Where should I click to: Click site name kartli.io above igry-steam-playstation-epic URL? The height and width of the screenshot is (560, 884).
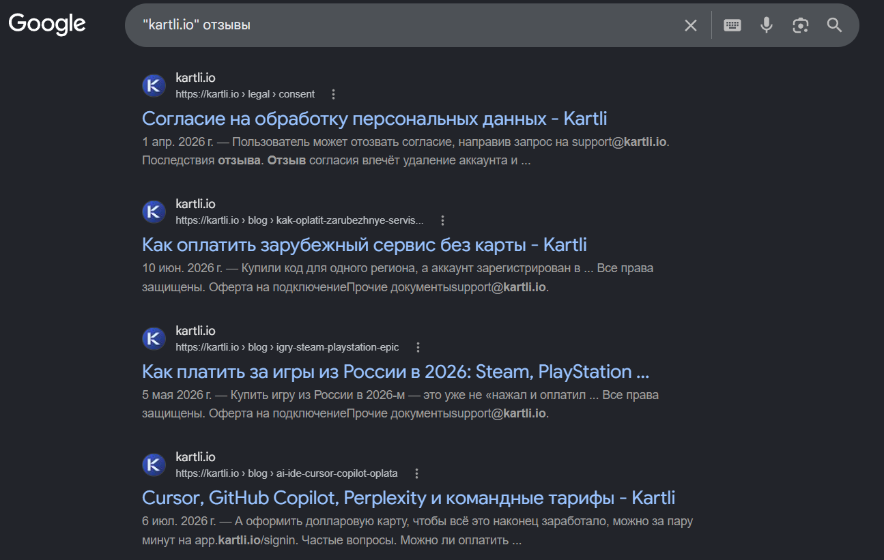pyautogui.click(x=195, y=331)
